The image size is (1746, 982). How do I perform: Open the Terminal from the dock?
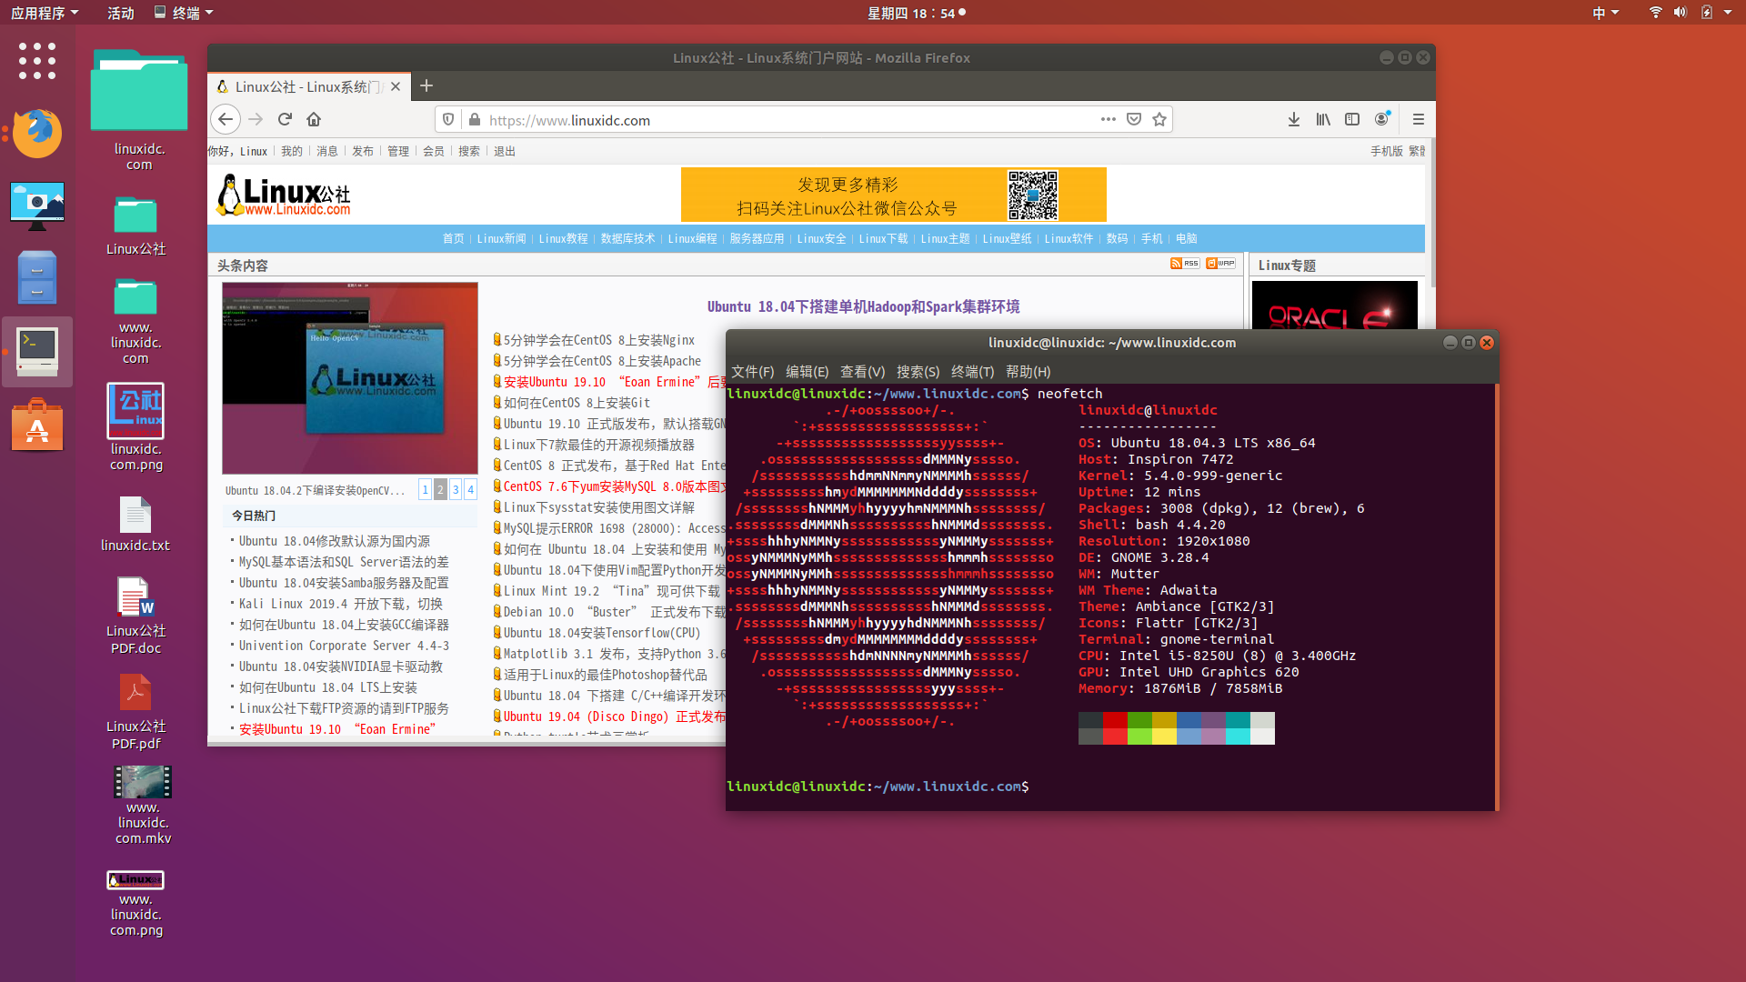(x=37, y=351)
